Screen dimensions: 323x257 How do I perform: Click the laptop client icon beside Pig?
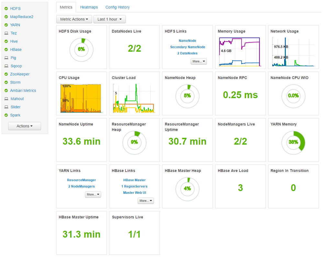6,58
